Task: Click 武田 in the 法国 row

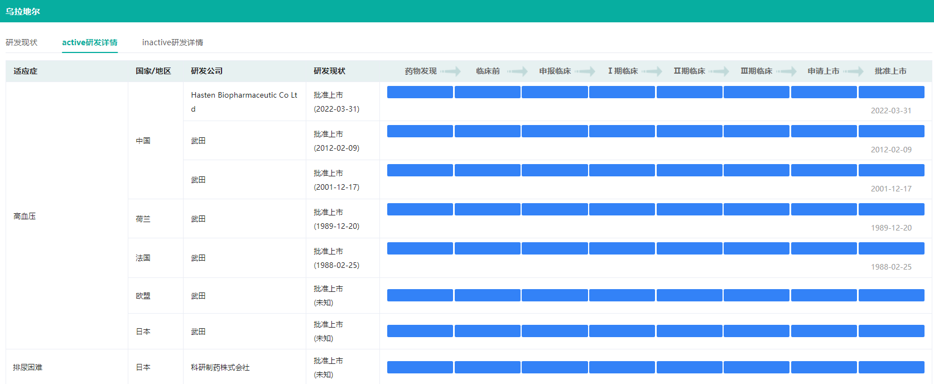Action: click(198, 258)
